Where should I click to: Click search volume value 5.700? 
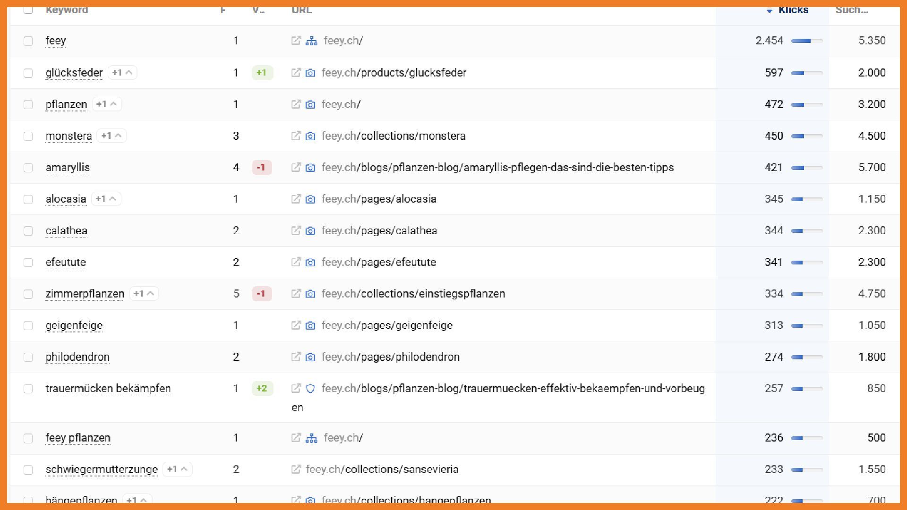point(872,168)
